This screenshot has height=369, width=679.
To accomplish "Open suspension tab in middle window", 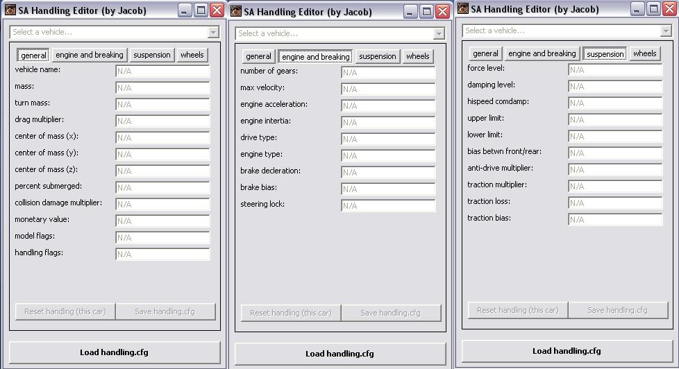I will click(377, 56).
